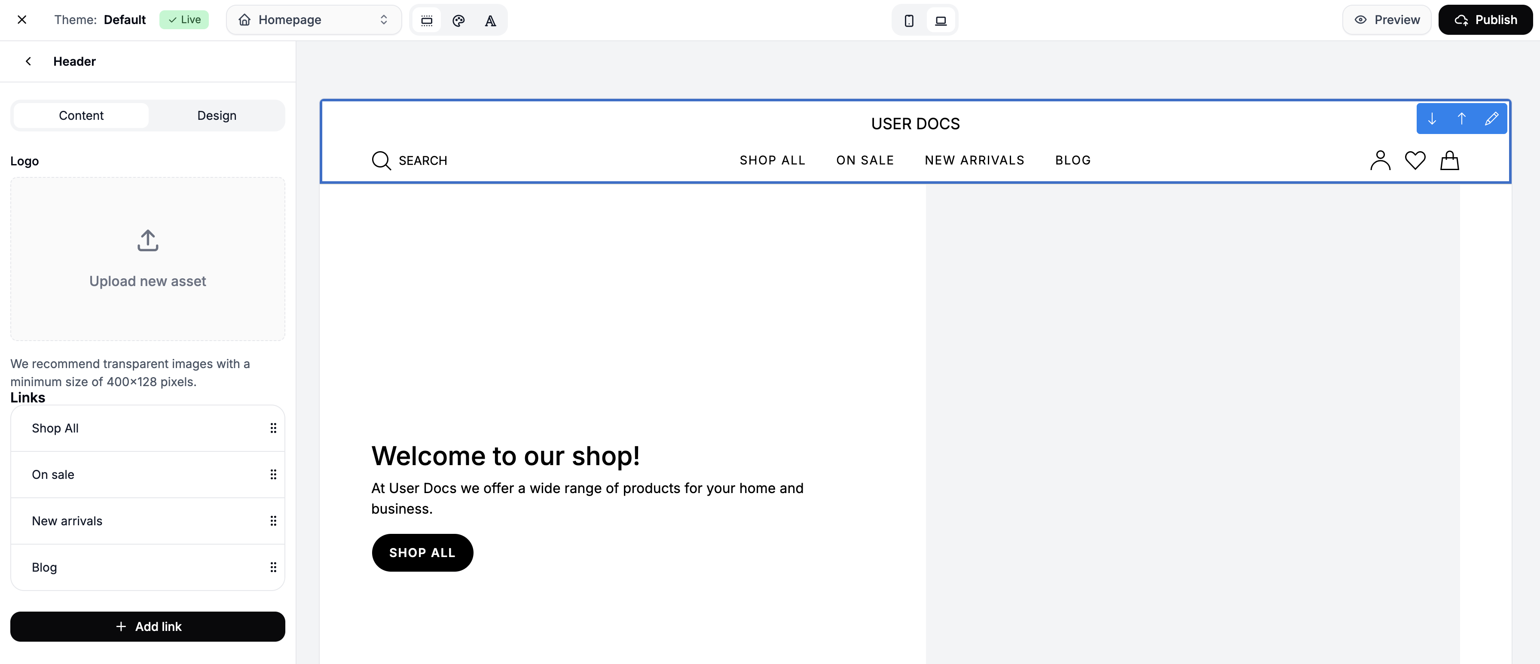Switch to the Design tab
1540x664 pixels.
click(x=217, y=116)
